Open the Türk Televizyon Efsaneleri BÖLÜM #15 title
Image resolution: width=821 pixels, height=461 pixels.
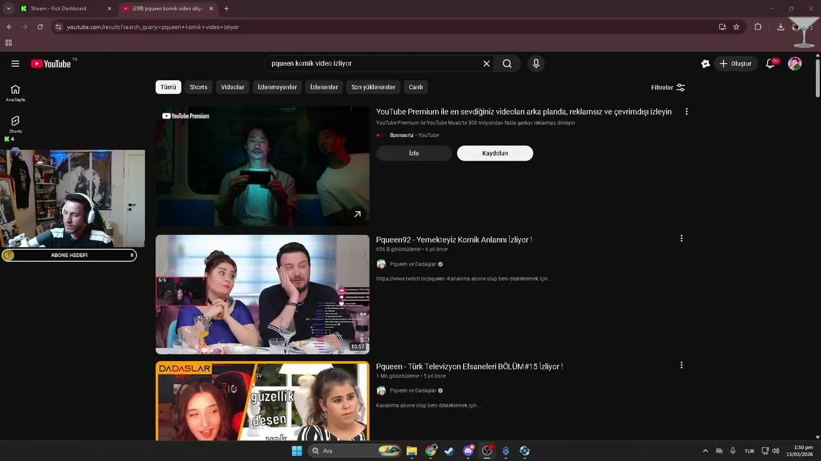(470, 366)
